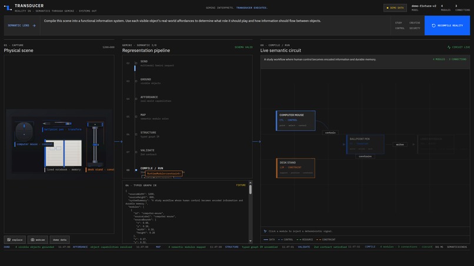Inject signal into Ballpoint Pen module
The image size is (474, 266).
pyautogui.click(x=365, y=144)
